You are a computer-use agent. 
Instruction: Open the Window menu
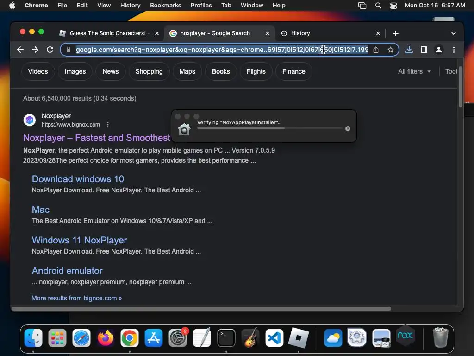pos(252,6)
